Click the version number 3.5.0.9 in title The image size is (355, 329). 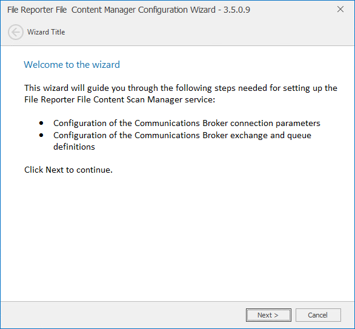(237, 10)
